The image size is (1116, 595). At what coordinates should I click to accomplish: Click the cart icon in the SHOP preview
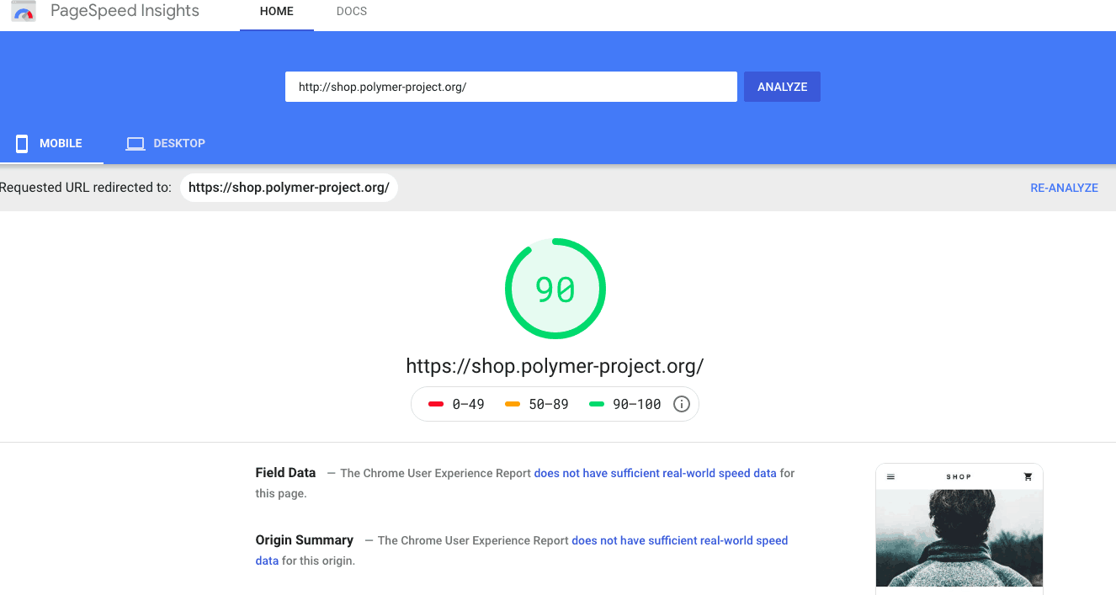(1028, 476)
